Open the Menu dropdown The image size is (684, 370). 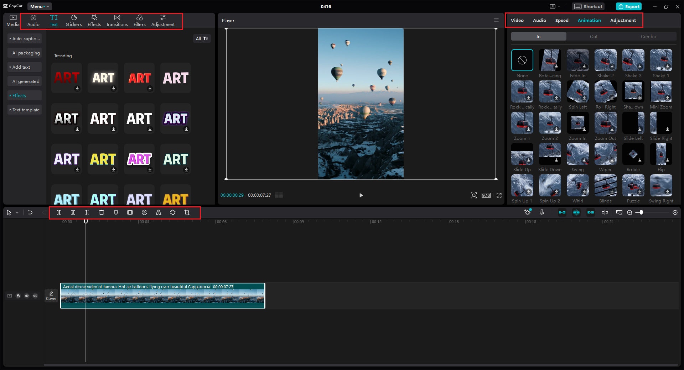[x=39, y=6]
